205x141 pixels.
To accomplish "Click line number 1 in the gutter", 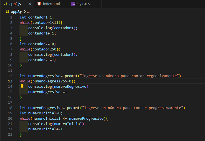I will [11, 17].
